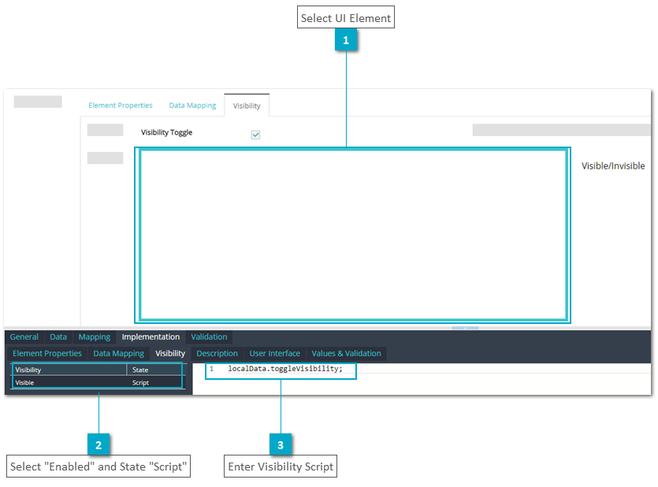The image size is (658, 487).
Task: Click the Visibility column header
Action: (69, 370)
